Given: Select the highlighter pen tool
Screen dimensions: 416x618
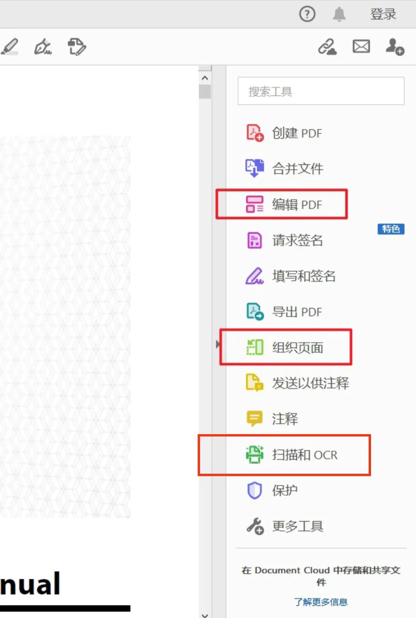Looking at the screenshot, I should [x=10, y=47].
